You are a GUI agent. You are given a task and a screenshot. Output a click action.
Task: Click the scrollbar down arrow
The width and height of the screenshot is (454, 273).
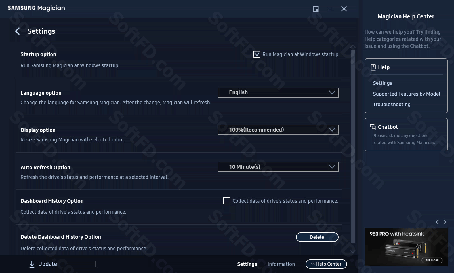click(353, 251)
